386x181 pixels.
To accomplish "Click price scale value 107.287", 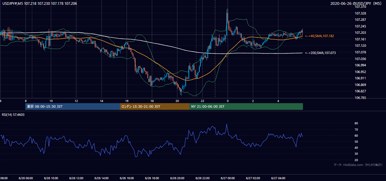I will pos(360,20).
